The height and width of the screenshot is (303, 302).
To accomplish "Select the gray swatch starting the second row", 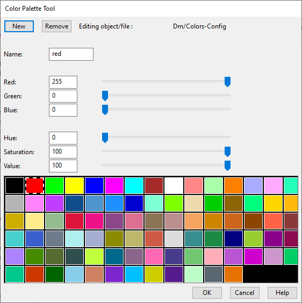I will click(x=15, y=203).
